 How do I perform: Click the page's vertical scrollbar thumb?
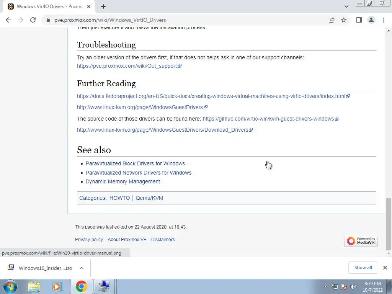coord(389,224)
